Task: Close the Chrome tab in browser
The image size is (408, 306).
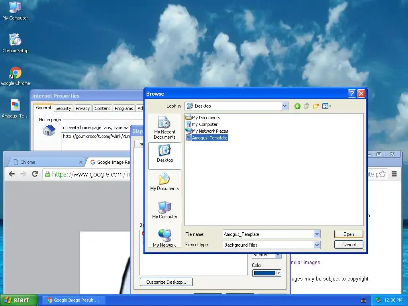Action: click(80, 163)
